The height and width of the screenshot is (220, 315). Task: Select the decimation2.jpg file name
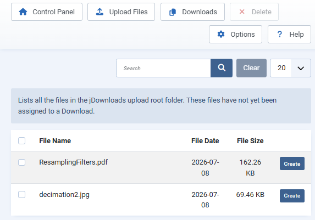[x=64, y=195]
